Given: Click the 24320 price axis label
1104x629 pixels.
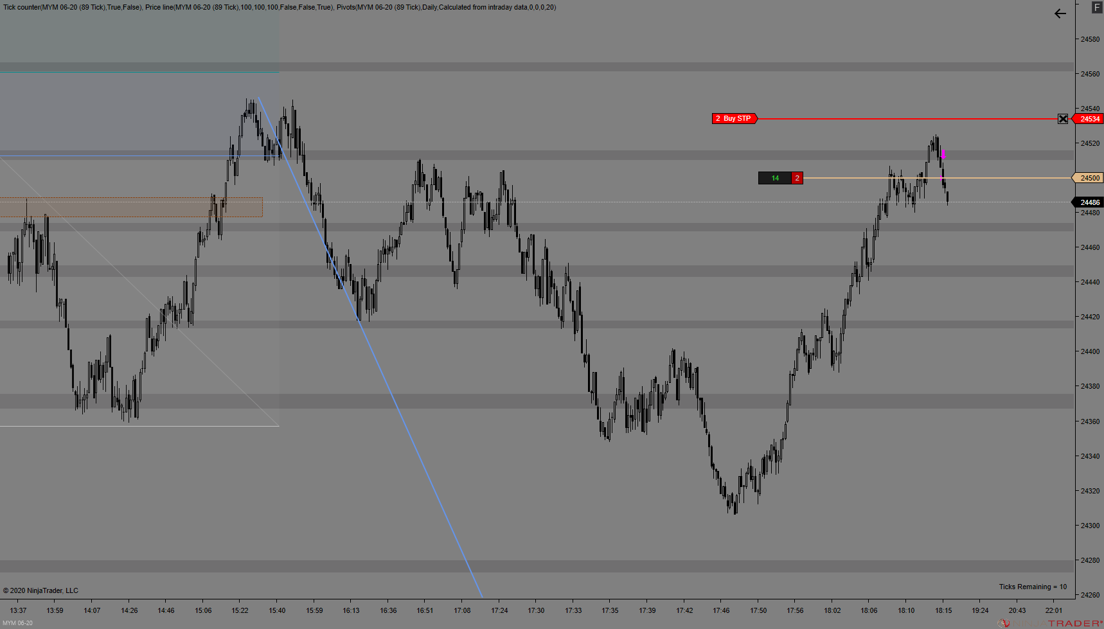Looking at the screenshot, I should coord(1090,491).
